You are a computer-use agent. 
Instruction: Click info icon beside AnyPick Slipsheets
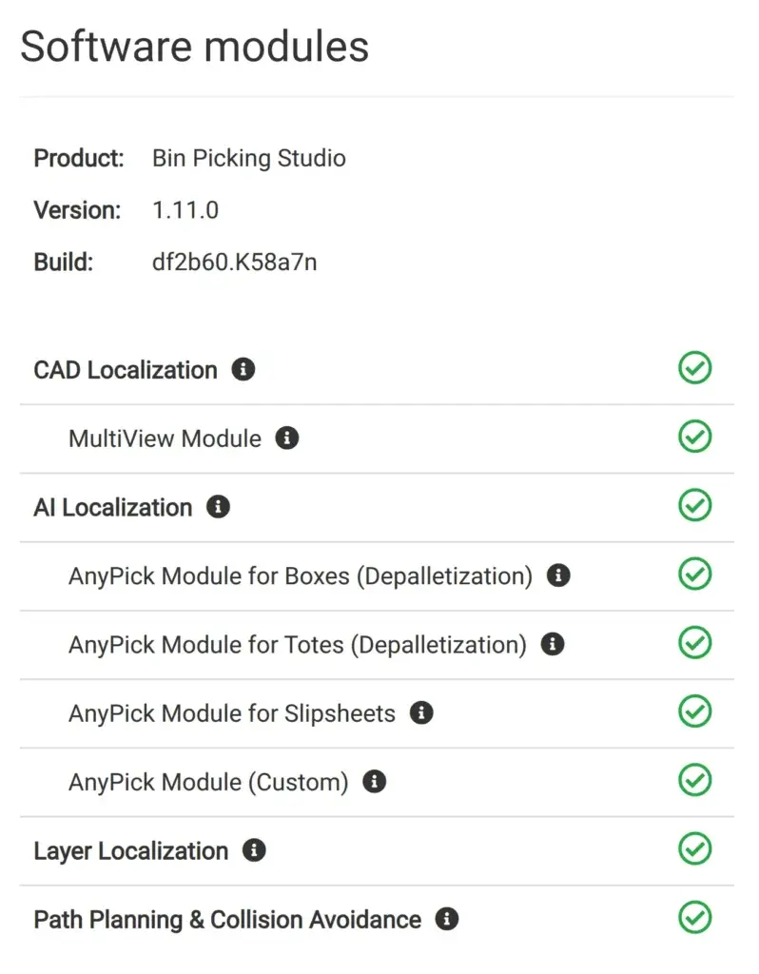pos(421,712)
